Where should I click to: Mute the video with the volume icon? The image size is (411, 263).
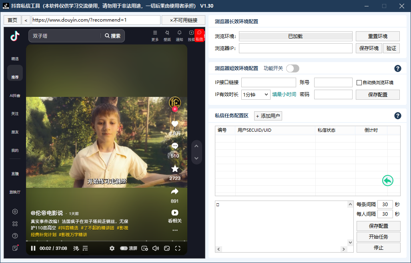(x=156, y=248)
